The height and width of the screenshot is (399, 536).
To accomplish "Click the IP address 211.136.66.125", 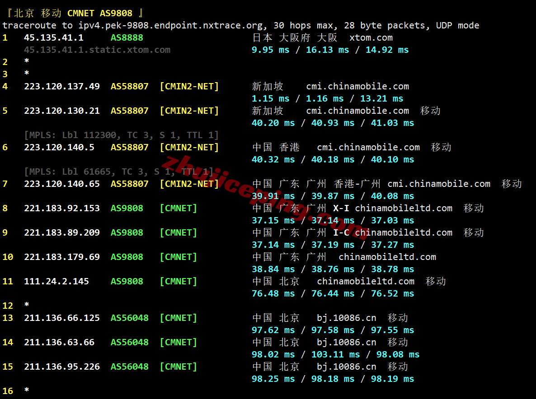I will pyautogui.click(x=62, y=318).
